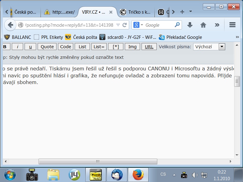Screen dimensions: 243x182
Task: Show the list of all tabs dropdown
Action: (190, 12)
